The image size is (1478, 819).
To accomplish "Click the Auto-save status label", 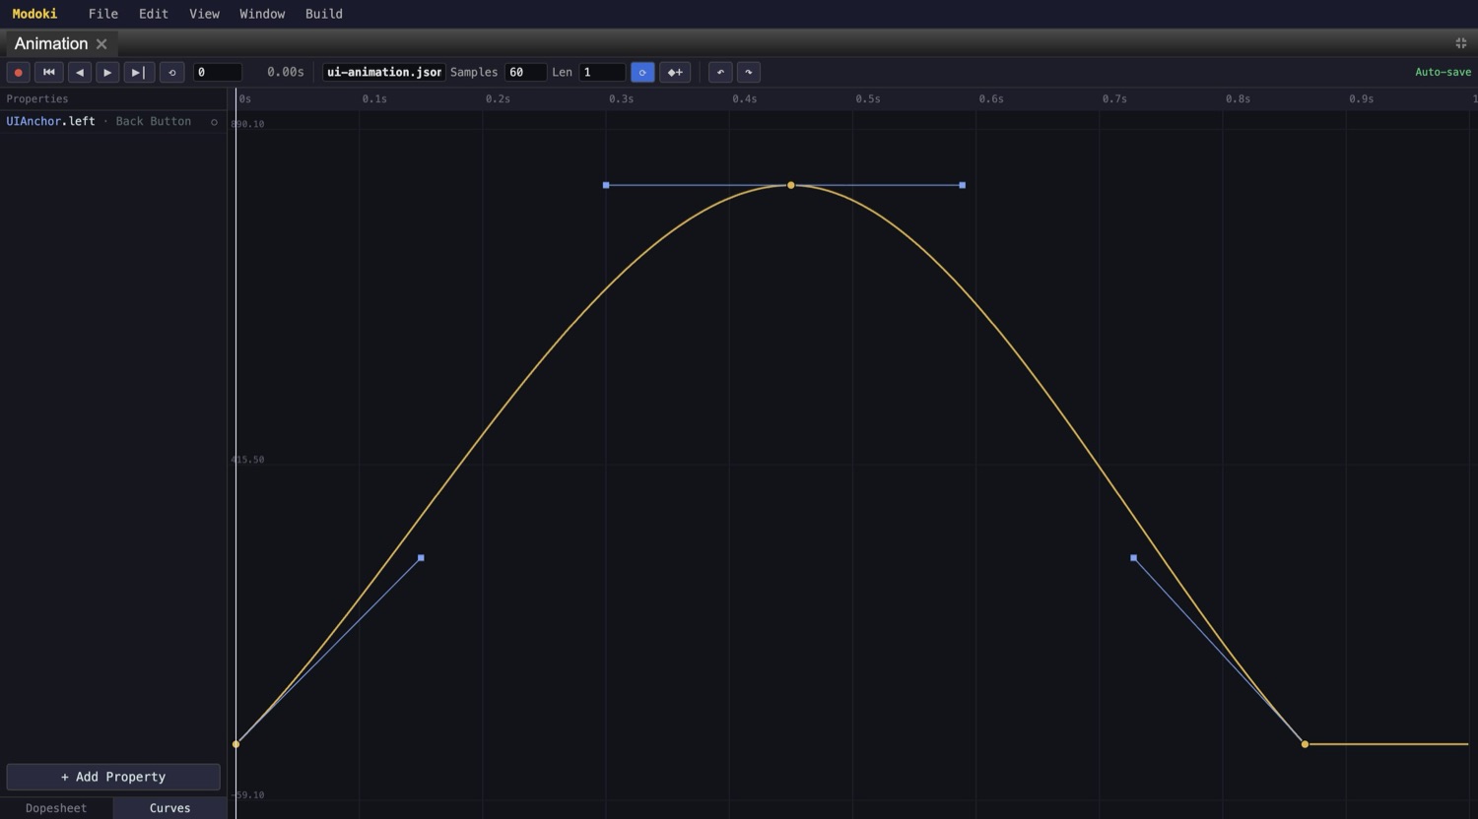I will [x=1443, y=72].
